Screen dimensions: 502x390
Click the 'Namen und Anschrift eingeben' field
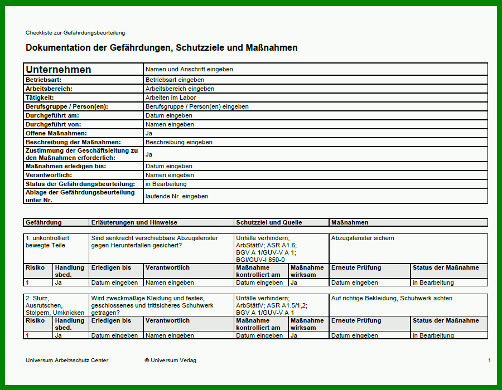click(x=315, y=70)
